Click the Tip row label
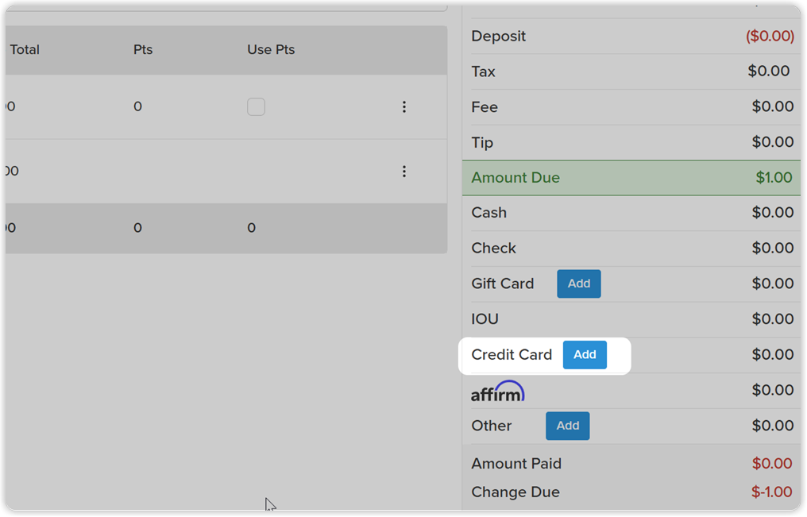Viewport: 807px width, 517px height. point(482,142)
